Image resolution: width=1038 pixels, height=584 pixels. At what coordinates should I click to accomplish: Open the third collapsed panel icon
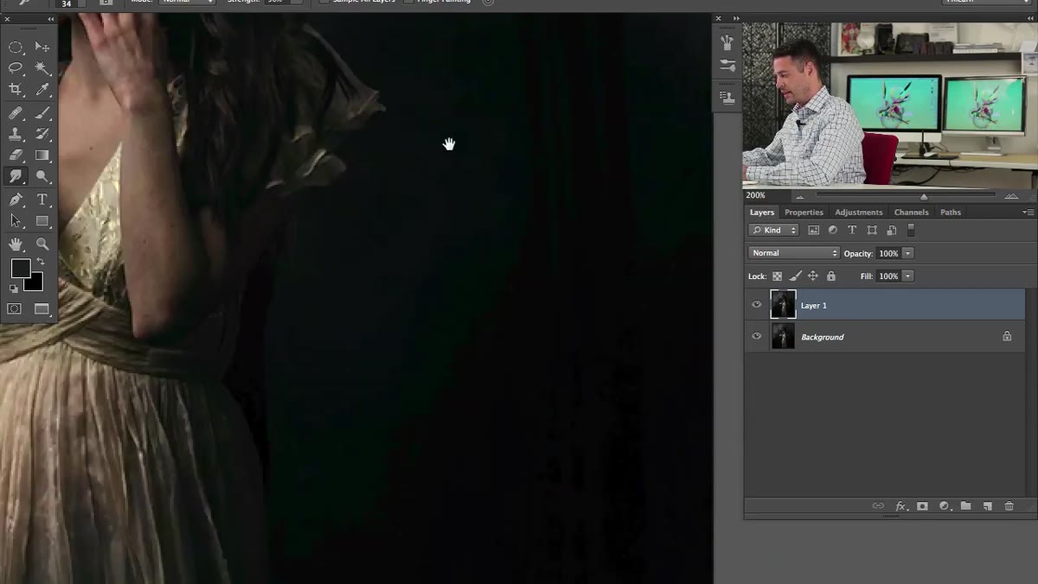[727, 98]
